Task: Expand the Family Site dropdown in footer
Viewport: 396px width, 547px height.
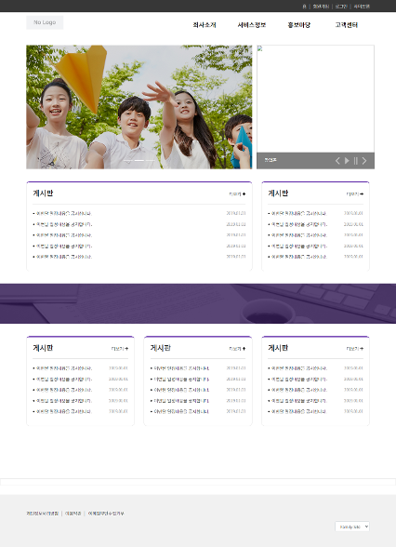Action: (352, 527)
